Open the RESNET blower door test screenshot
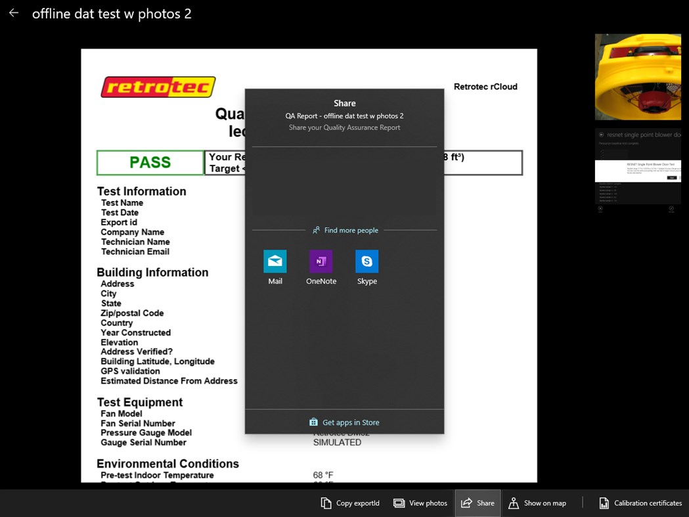Viewport: 689px width, 517px height. click(638, 168)
